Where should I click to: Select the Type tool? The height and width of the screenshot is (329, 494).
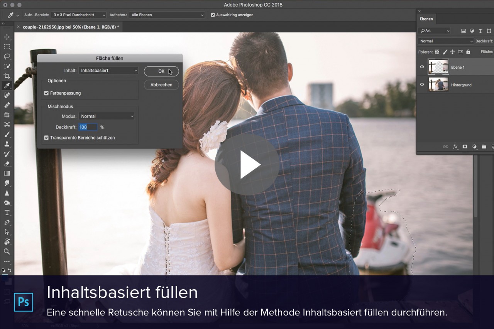[x=7, y=213]
